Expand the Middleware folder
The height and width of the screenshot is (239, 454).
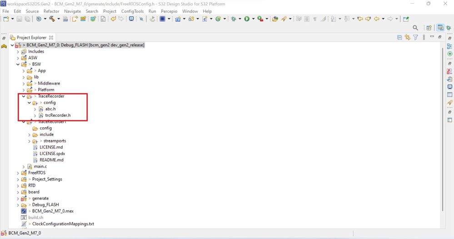[x=24, y=84]
